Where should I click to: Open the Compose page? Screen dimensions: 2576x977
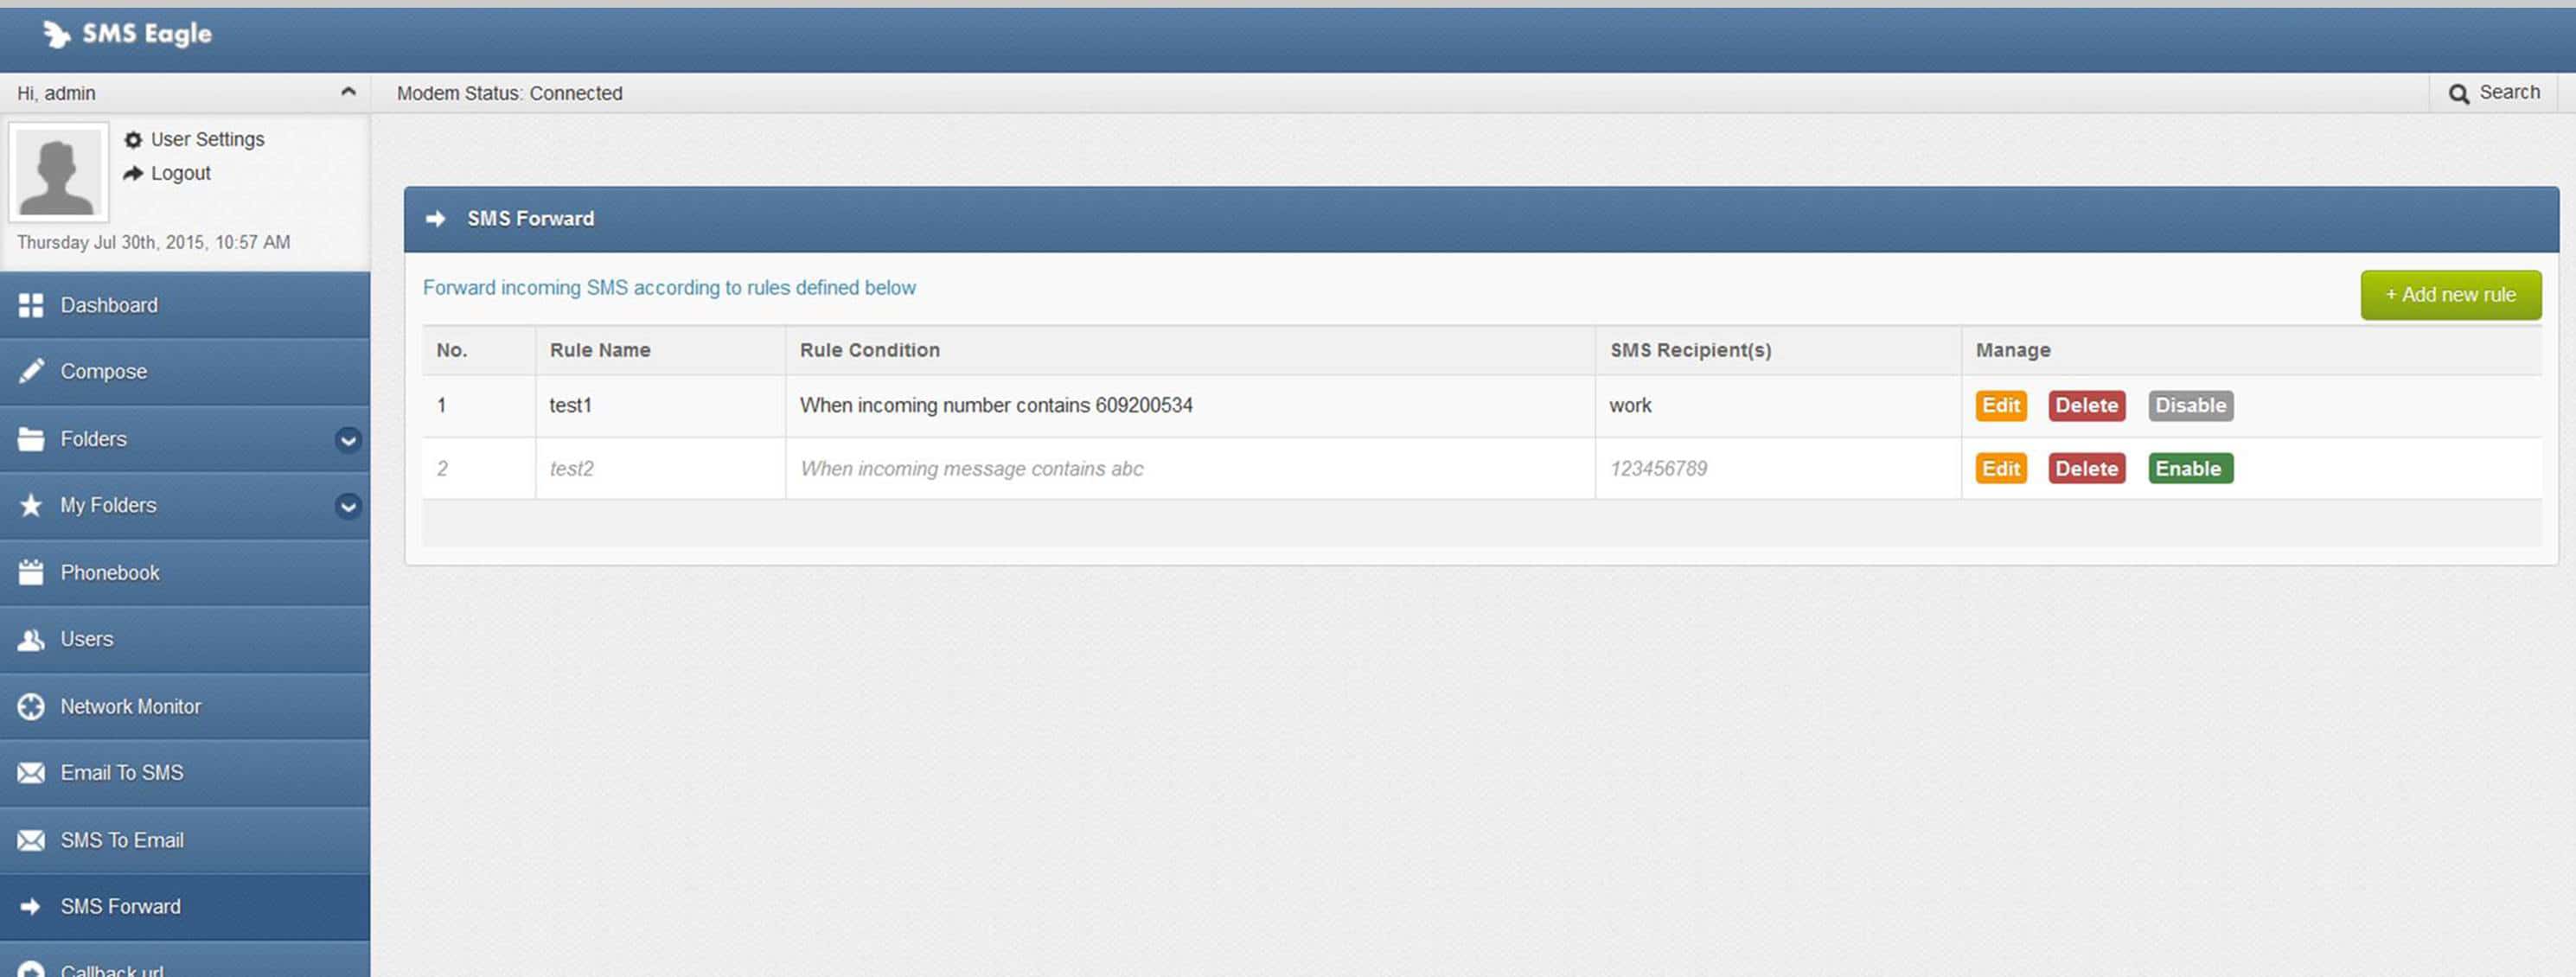coord(185,372)
